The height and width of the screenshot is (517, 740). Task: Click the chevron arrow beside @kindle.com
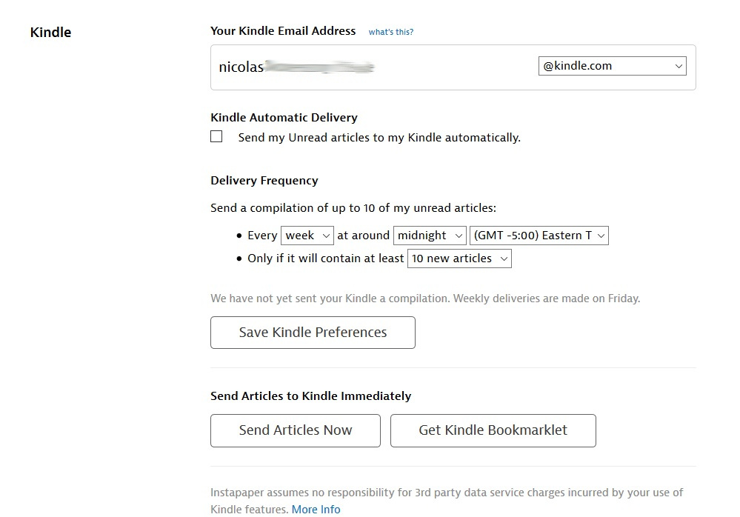point(679,66)
